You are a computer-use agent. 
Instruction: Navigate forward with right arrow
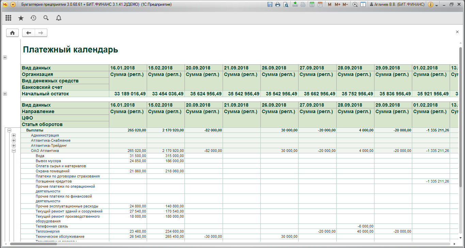(x=41, y=33)
